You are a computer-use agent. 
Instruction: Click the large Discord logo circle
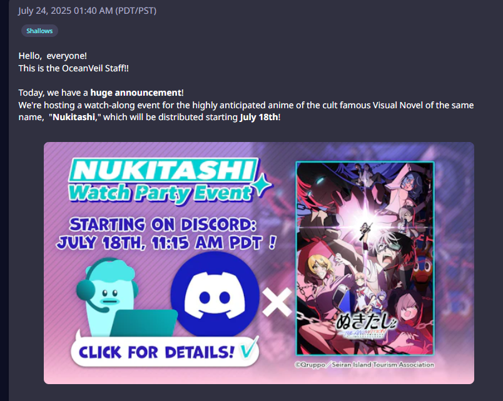215,295
